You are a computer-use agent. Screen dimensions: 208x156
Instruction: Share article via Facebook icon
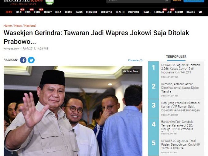[x=23, y=60]
